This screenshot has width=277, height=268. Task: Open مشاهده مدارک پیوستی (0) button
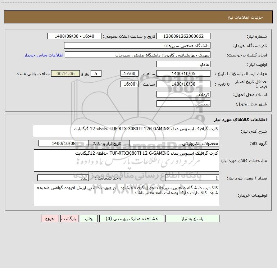(x=132, y=218)
